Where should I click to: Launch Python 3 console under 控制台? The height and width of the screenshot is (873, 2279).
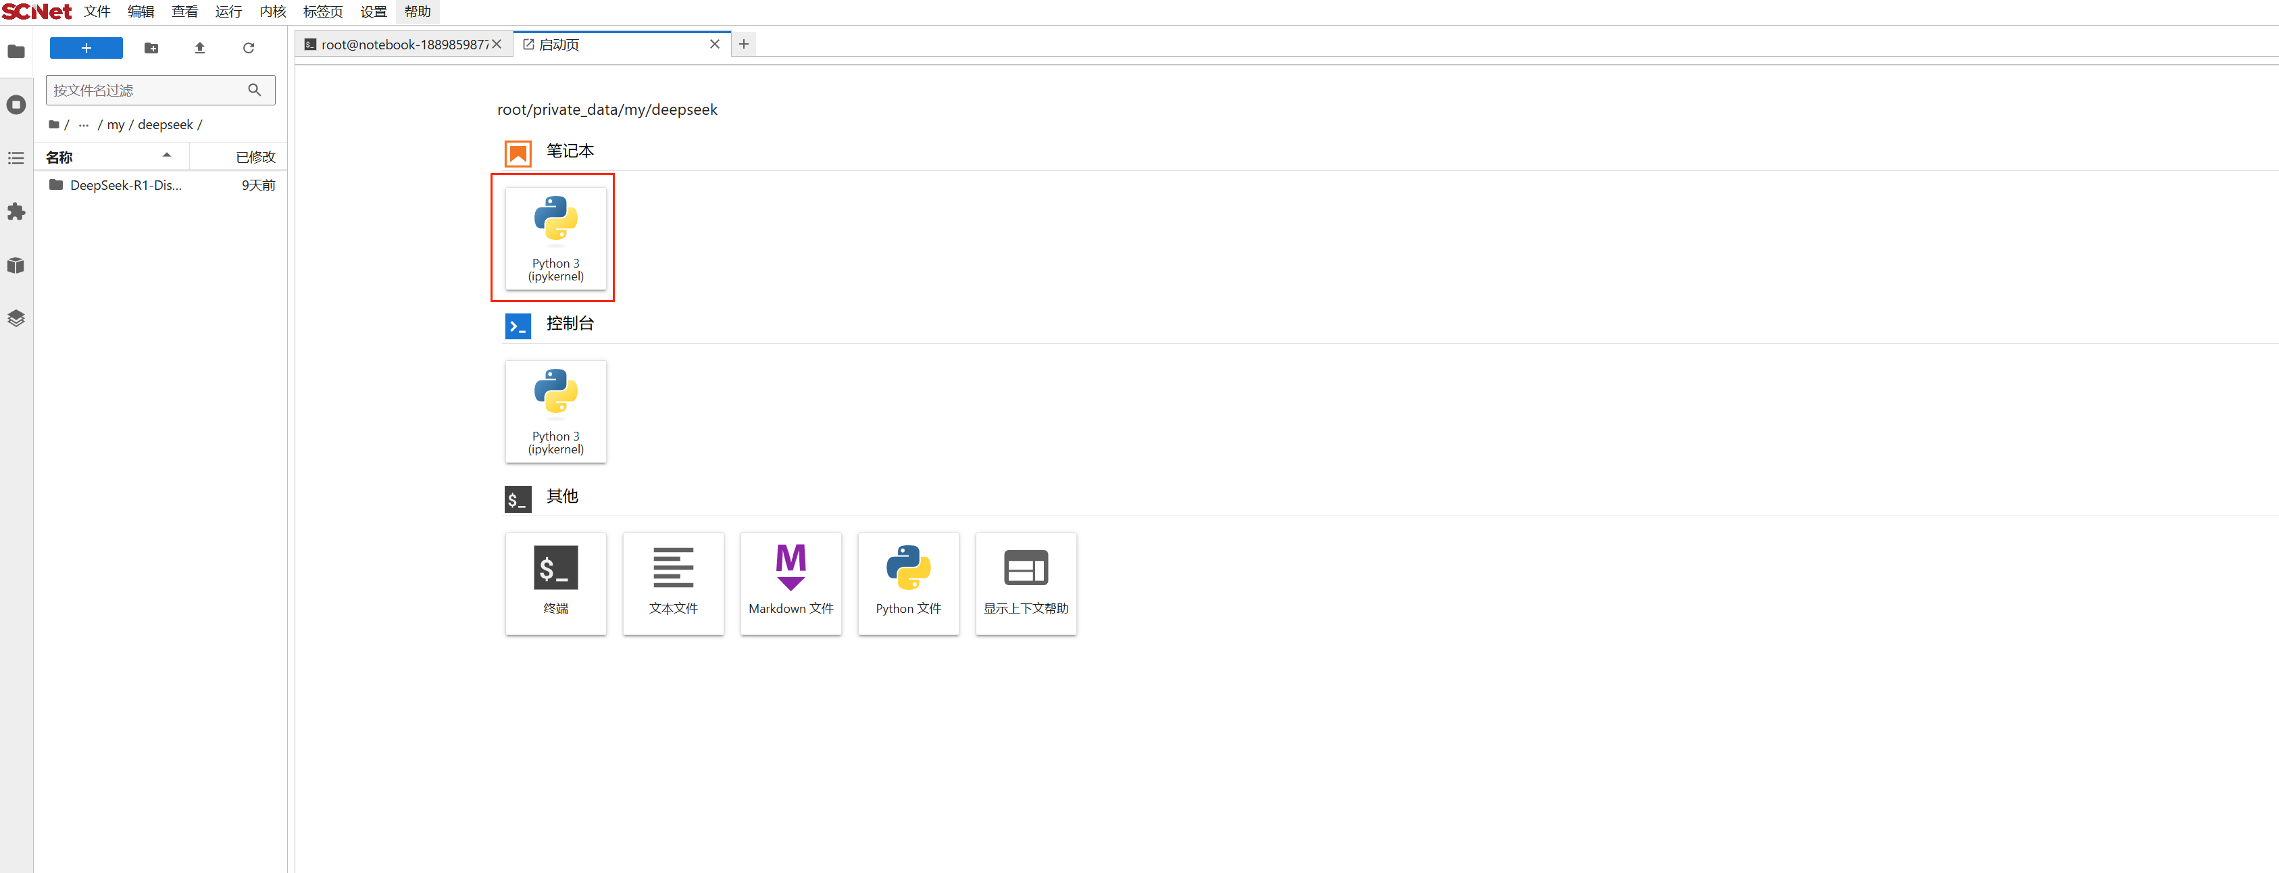[555, 411]
